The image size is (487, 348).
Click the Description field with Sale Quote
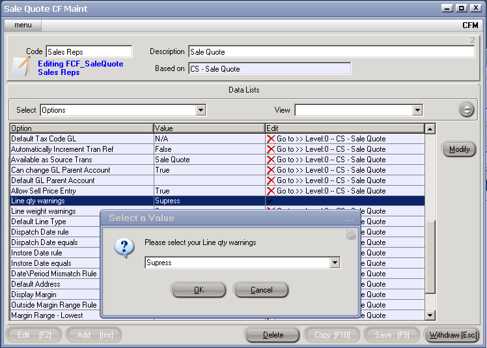click(x=331, y=51)
